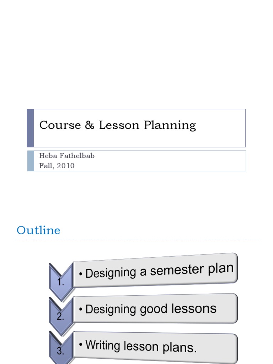Click the "Outline" slide heading

point(38,230)
